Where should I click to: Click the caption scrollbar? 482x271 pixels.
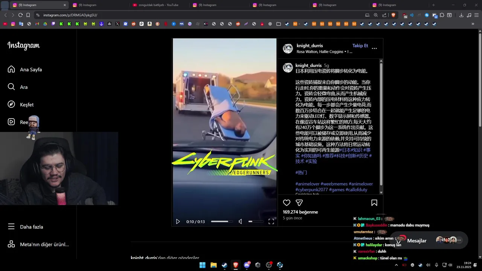[x=381, y=124]
